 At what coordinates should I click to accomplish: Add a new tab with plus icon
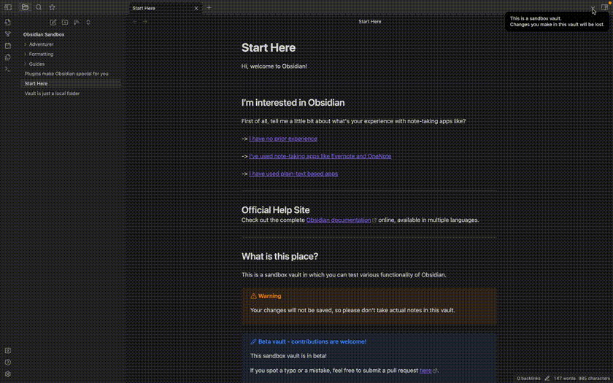pyautogui.click(x=209, y=7)
